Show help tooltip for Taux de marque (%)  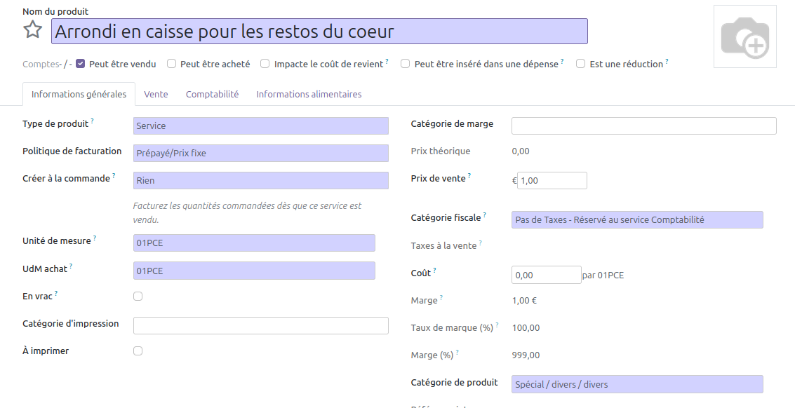497,325
